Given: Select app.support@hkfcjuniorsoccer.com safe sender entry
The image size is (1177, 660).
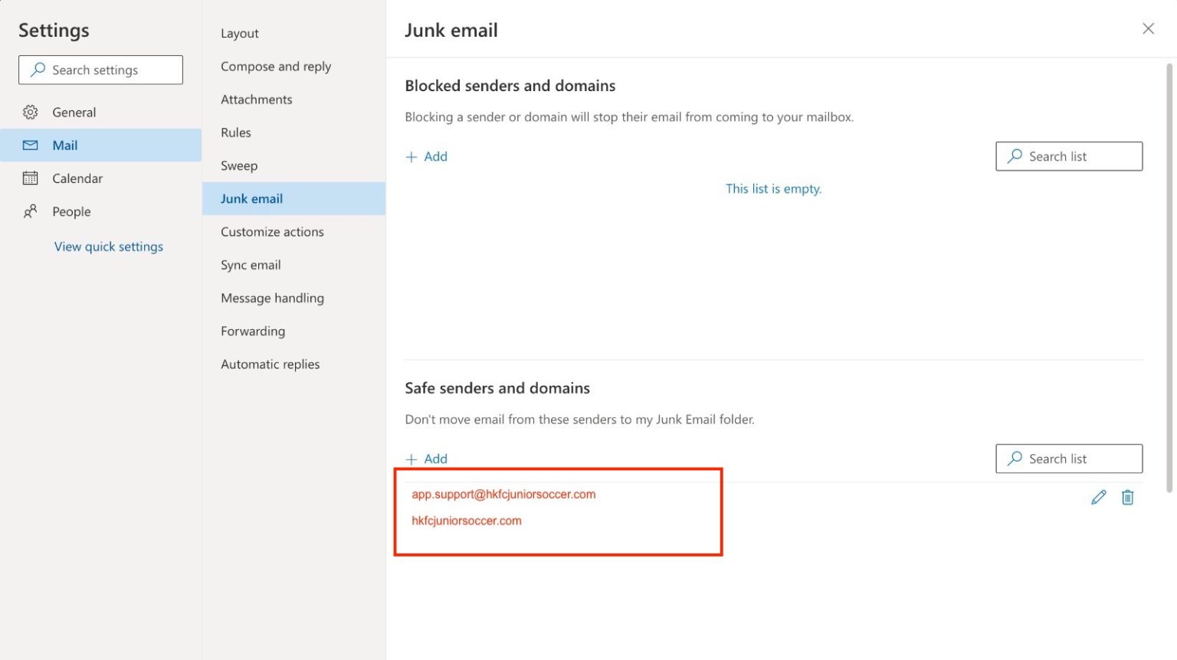Looking at the screenshot, I should click(503, 495).
